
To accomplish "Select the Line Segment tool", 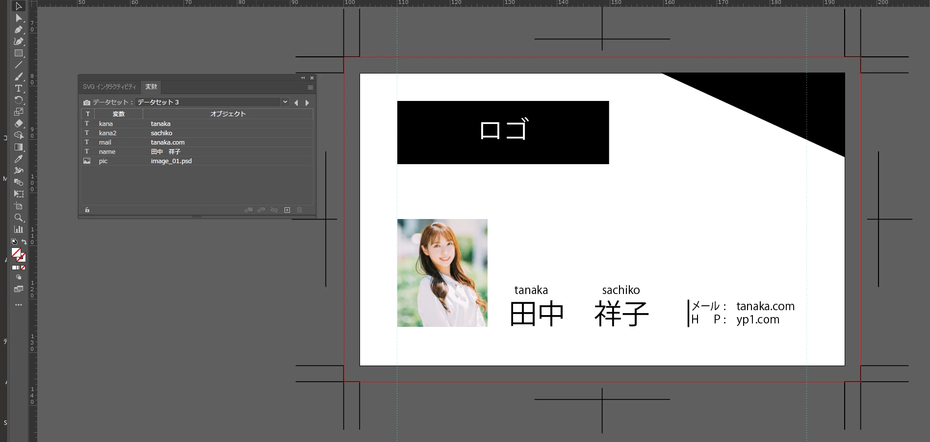I will (19, 65).
